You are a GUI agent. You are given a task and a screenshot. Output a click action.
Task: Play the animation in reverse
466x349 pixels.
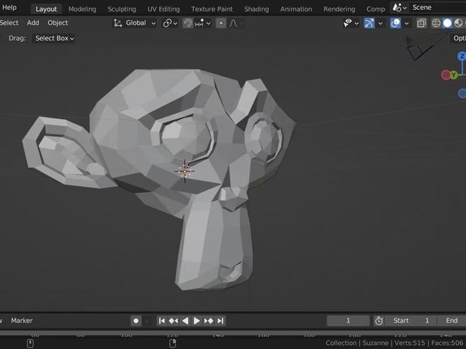[x=185, y=321]
